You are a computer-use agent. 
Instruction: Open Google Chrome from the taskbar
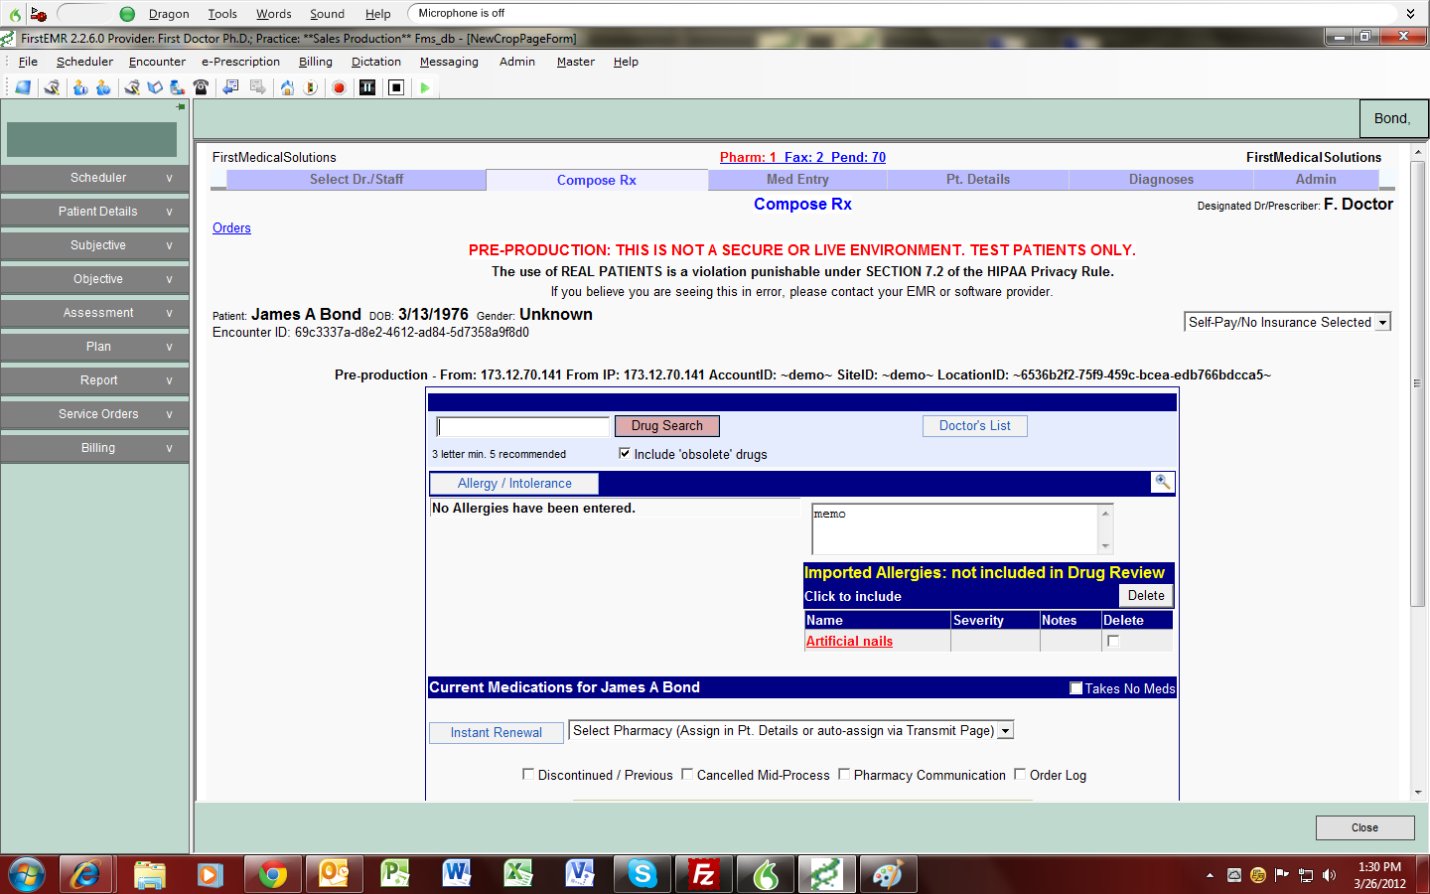(x=272, y=875)
